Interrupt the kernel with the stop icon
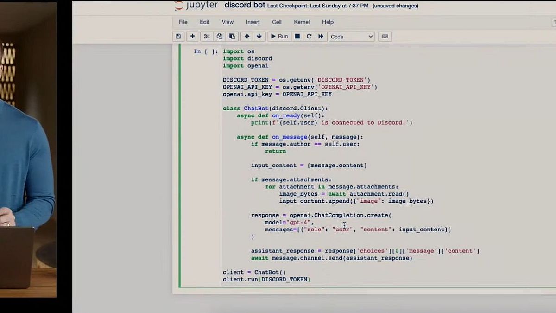This screenshot has width=556, height=313. click(297, 36)
